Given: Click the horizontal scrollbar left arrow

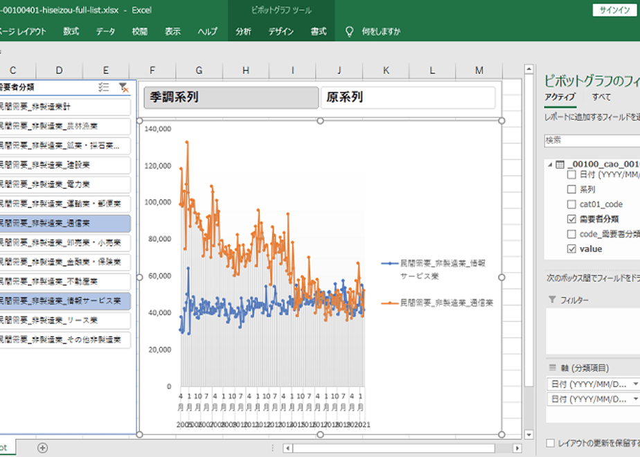Looking at the screenshot, I should 287,448.
